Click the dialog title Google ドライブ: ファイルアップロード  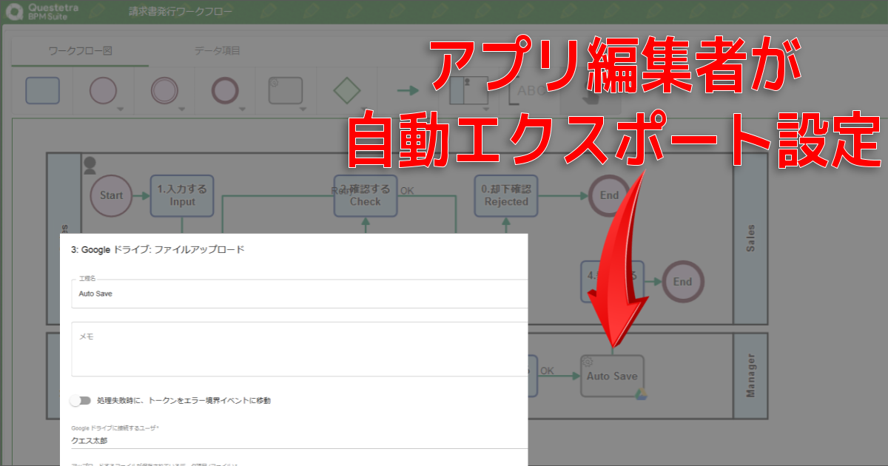(158, 249)
